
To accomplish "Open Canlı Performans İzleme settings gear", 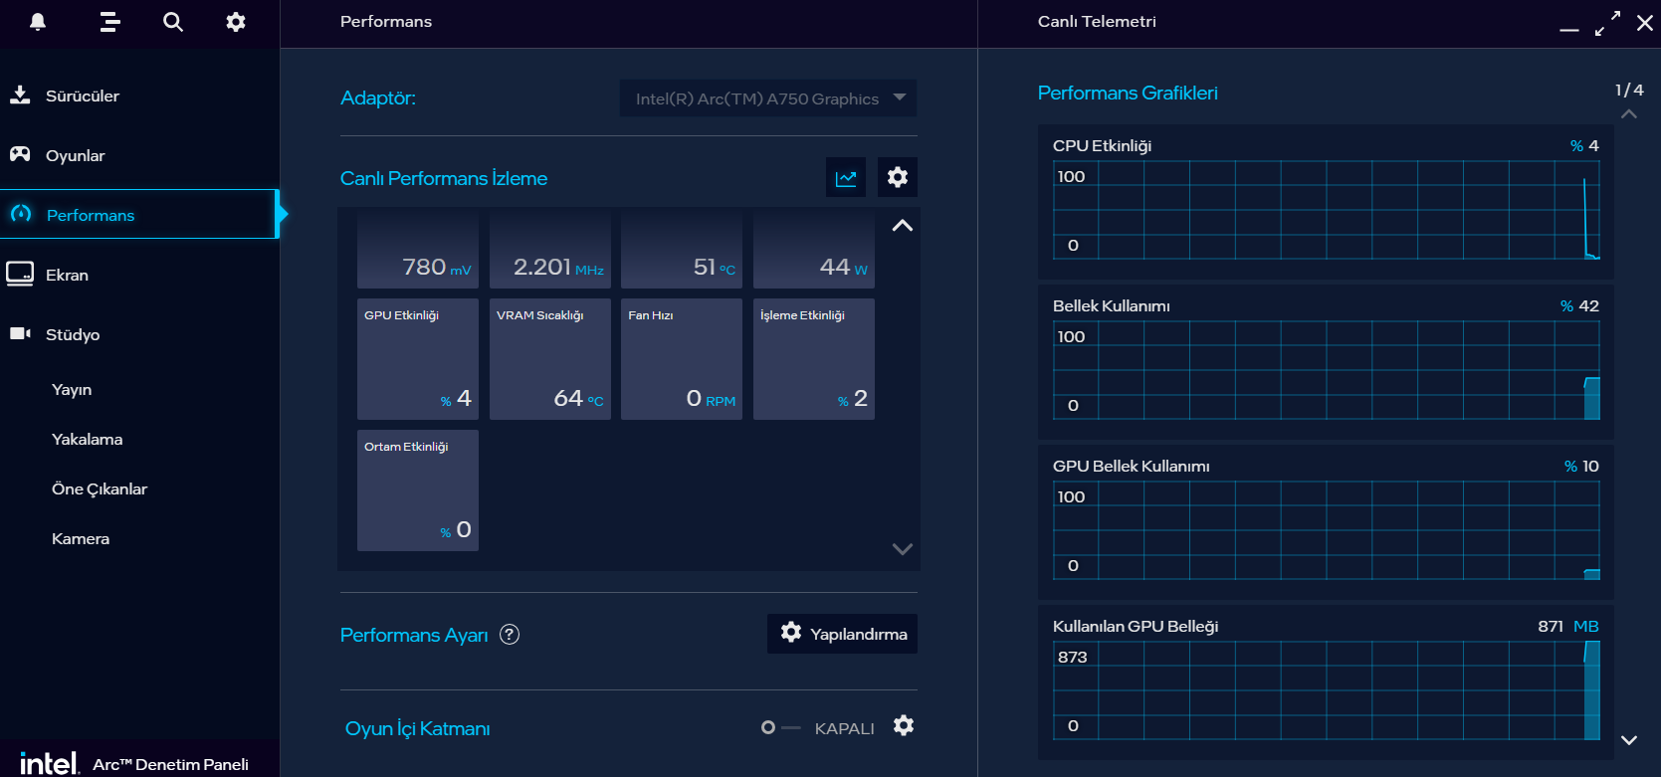I will pos(898,177).
